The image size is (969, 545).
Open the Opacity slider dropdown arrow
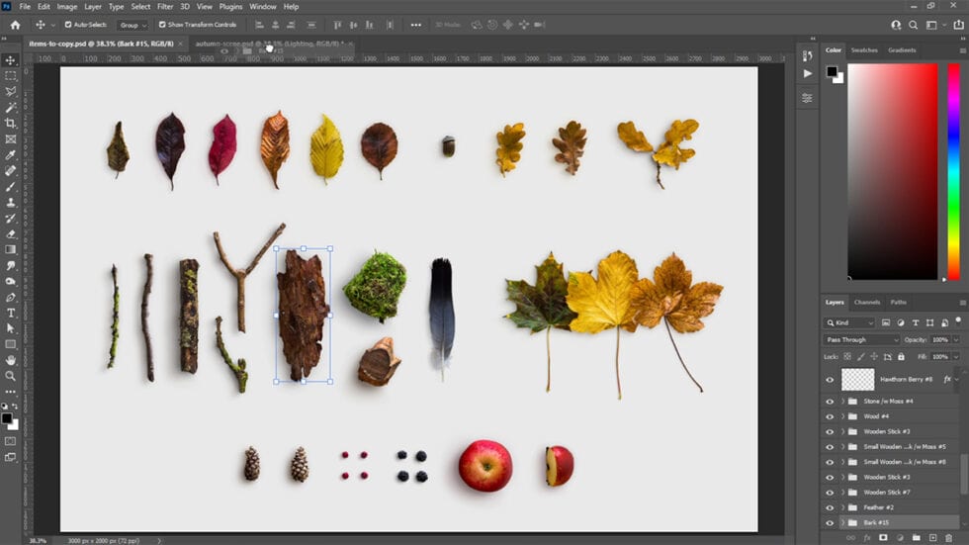(956, 340)
